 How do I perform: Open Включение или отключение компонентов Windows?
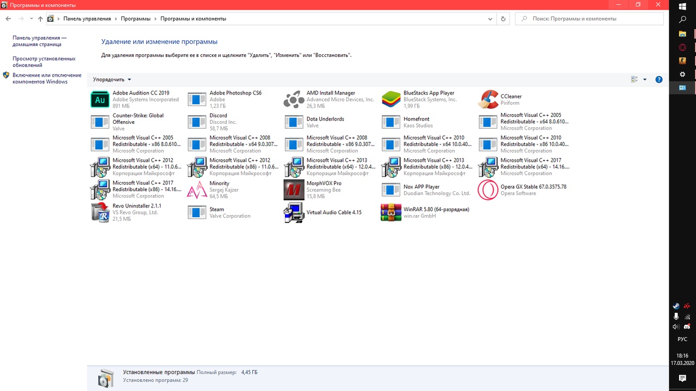point(47,79)
